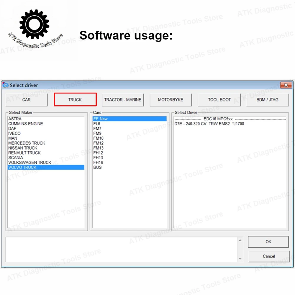Open the TRACTOR - MARINE category
Screen dimensions: 295x295
click(x=123, y=100)
